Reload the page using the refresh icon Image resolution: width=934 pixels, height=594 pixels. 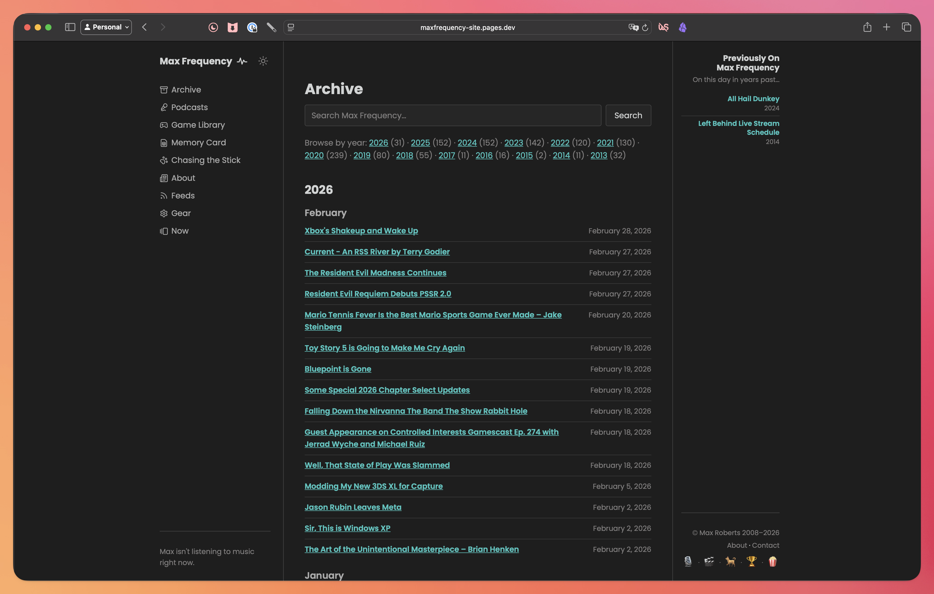(645, 27)
